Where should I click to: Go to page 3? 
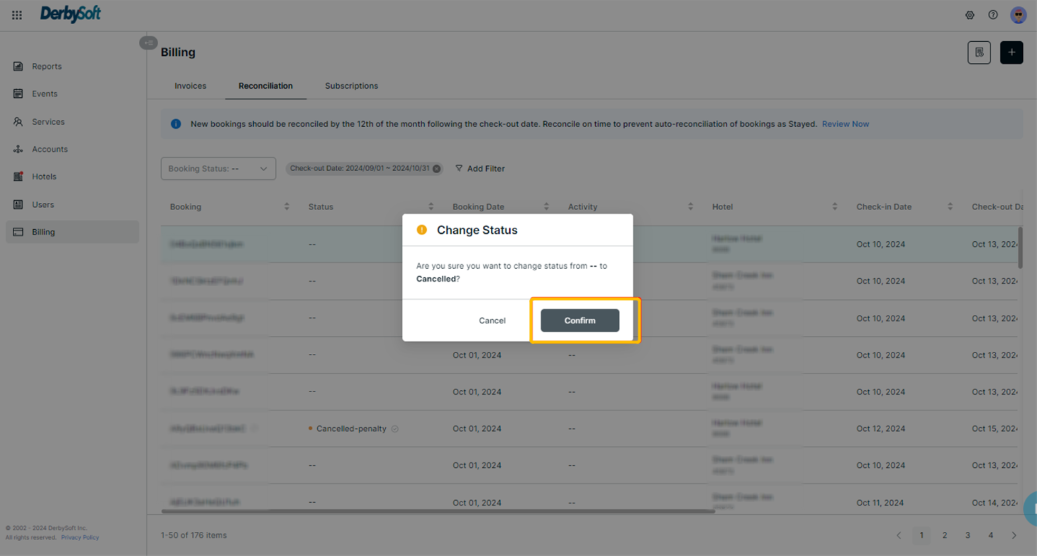pyautogui.click(x=967, y=535)
